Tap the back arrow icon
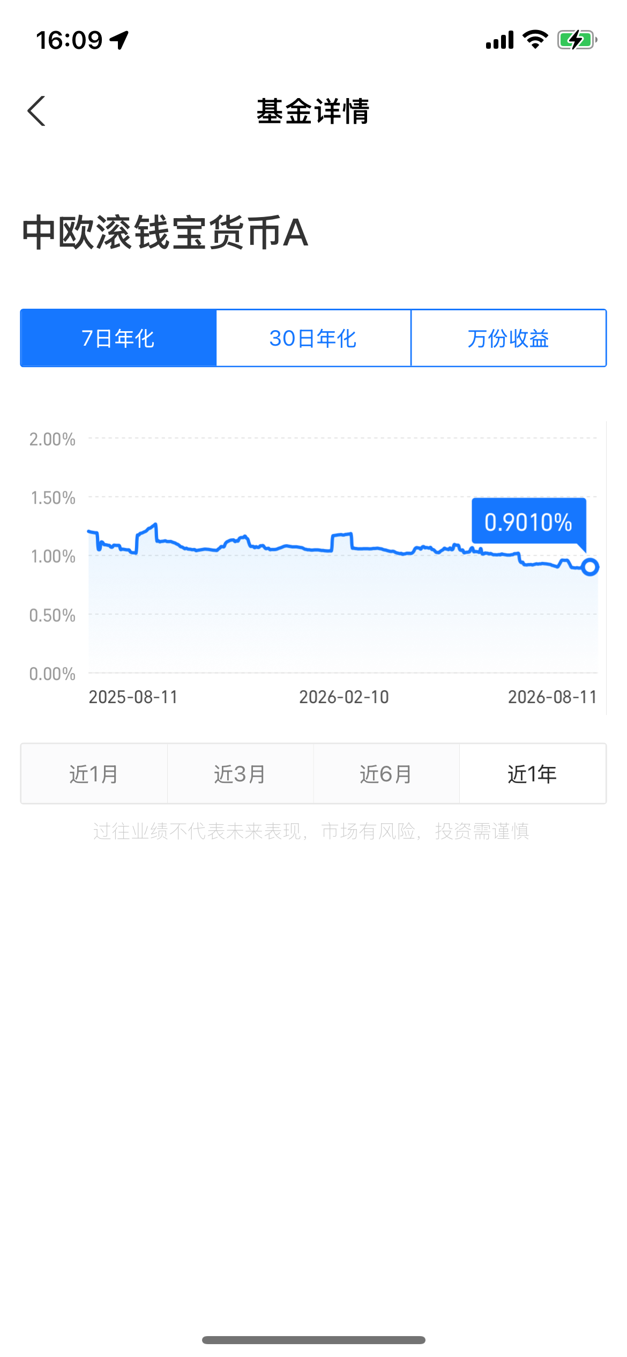This screenshot has width=627, height=1357. click(36, 111)
